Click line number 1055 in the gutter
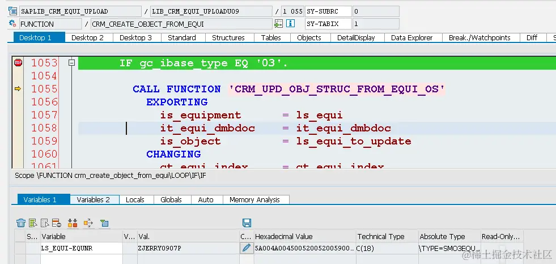Image resolution: width=556 pixels, height=264 pixels. tap(44, 89)
